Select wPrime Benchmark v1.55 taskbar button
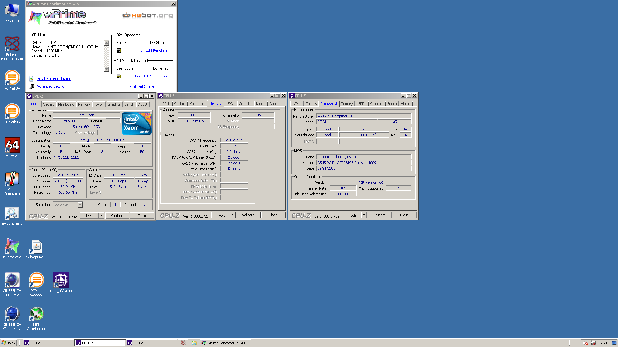Viewport: 618px width, 347px height. click(x=225, y=343)
